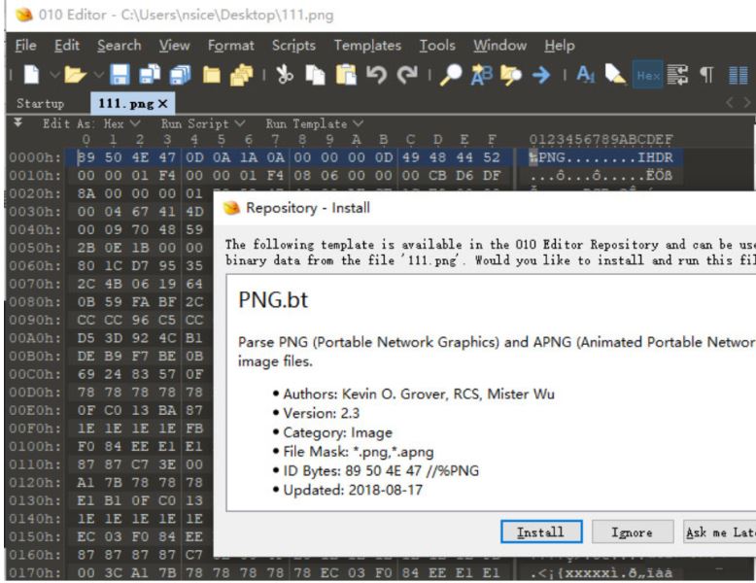Open the Run Script dropdown
The width and height of the screenshot is (756, 583).
coord(190,123)
